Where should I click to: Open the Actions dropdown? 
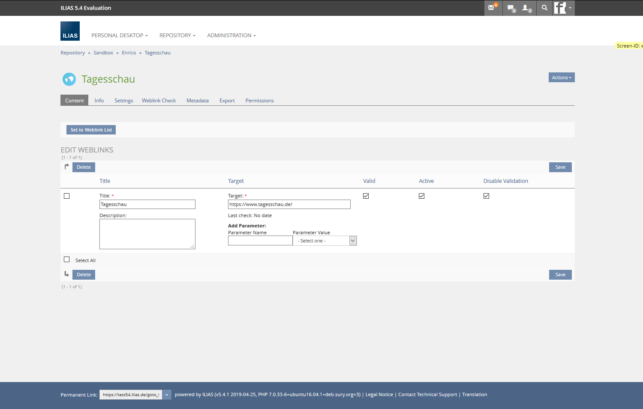pyautogui.click(x=561, y=78)
